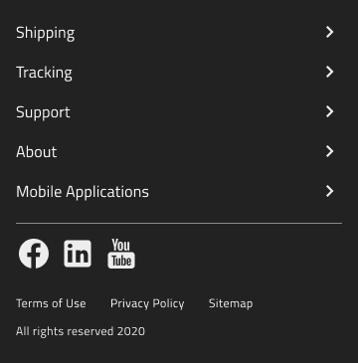This screenshot has width=358, height=363.
Task: Visit the YouTube channel icon
Action: [121, 254]
